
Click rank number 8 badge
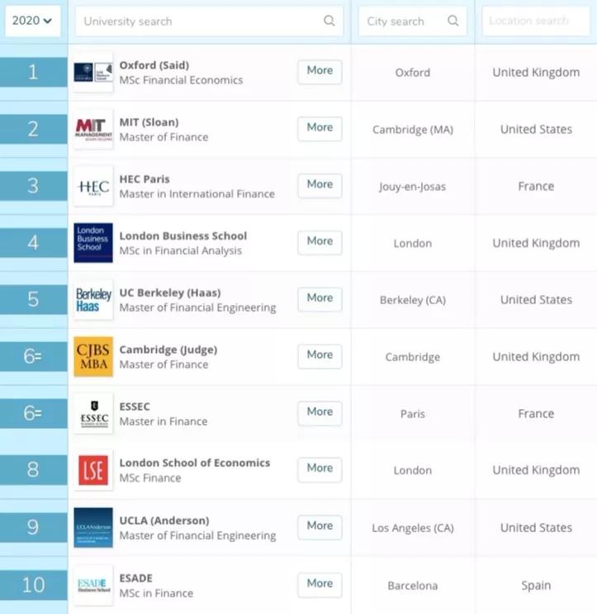click(34, 469)
